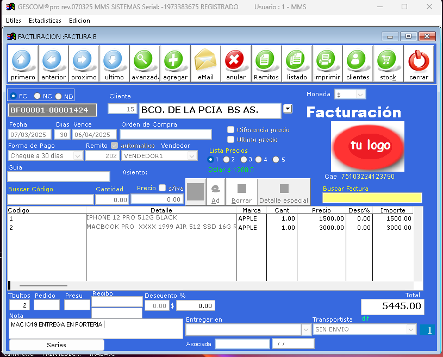Click the Asociada number field
Image resolution: width=443 pixels, height=357 pixels.
coord(242,344)
